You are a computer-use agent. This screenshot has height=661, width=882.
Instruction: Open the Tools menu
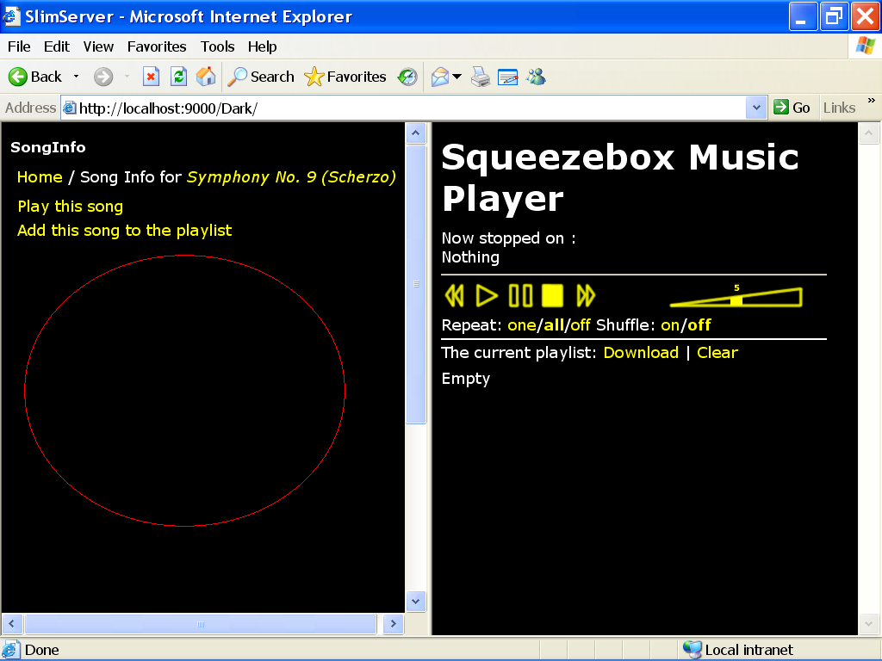(218, 46)
